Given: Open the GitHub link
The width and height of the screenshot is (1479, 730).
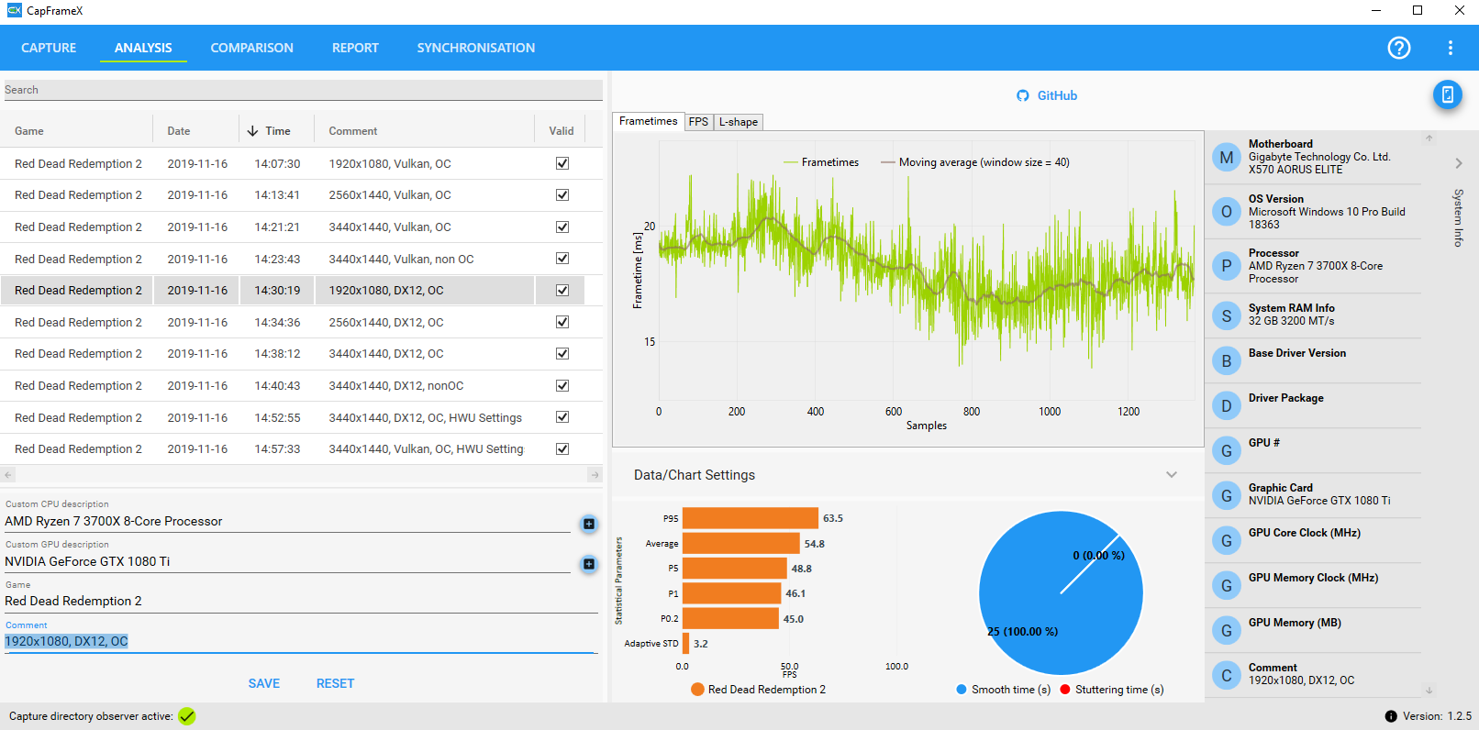Looking at the screenshot, I should pos(1057,95).
